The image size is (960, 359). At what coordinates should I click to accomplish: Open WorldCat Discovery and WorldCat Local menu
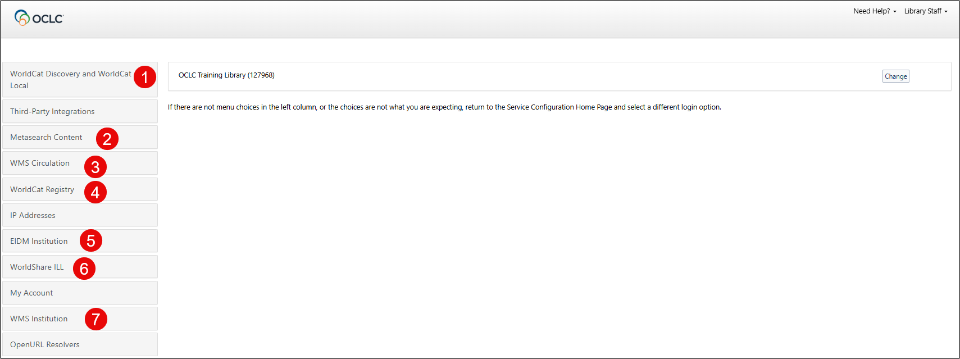click(80, 79)
